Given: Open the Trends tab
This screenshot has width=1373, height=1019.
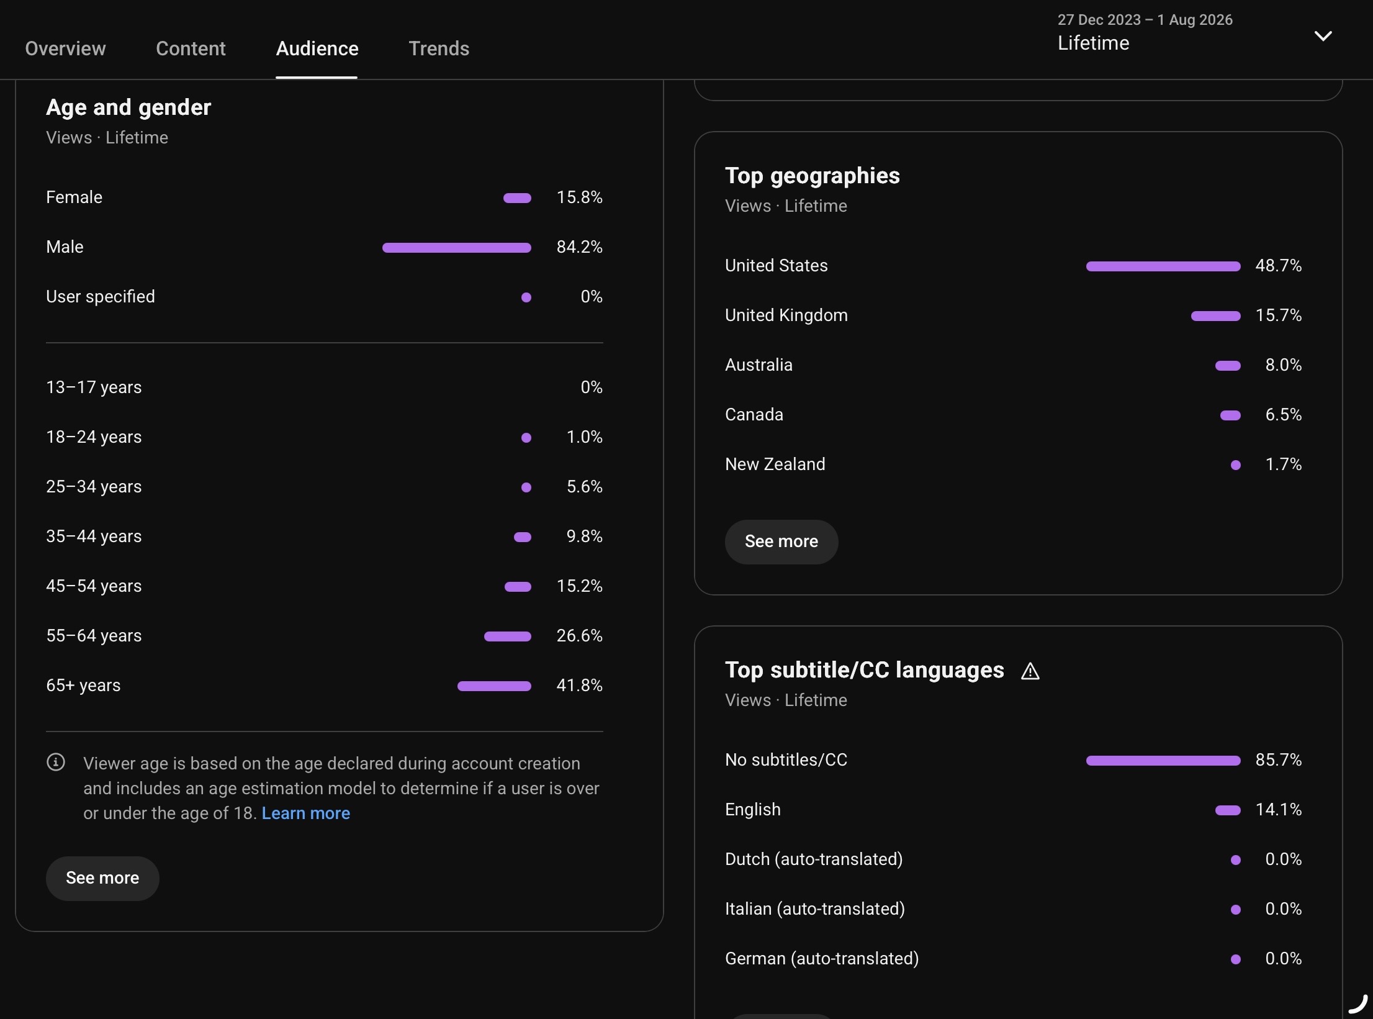Looking at the screenshot, I should tap(439, 48).
